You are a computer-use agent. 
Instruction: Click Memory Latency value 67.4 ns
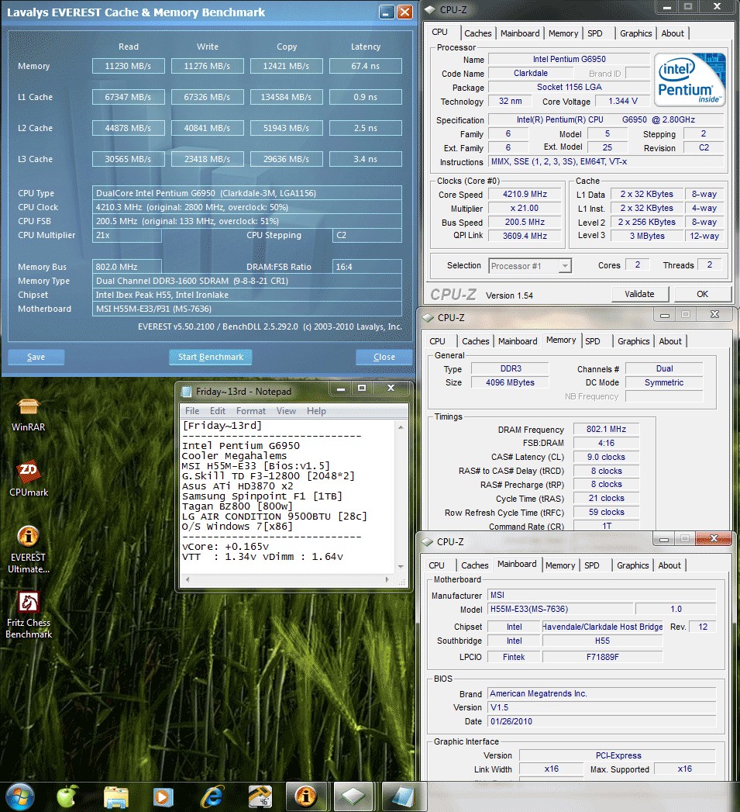coord(365,66)
